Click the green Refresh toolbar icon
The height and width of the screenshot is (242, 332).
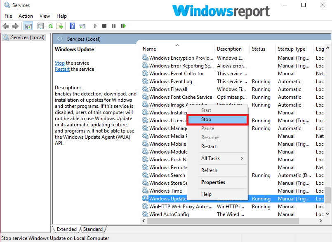(50, 26)
